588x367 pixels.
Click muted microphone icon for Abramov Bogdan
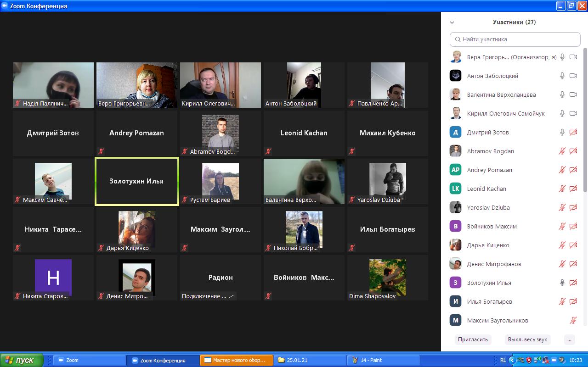pyautogui.click(x=562, y=151)
